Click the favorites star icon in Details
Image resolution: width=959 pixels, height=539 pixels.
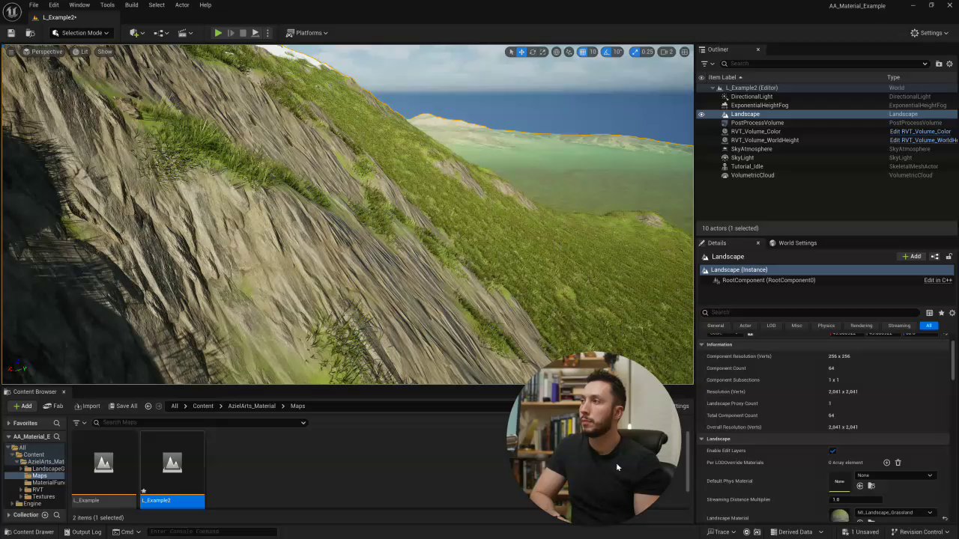point(941,313)
